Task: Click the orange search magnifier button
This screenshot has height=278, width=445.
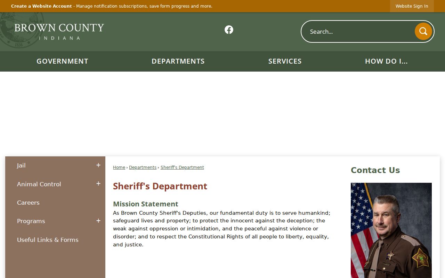Action: (423, 31)
